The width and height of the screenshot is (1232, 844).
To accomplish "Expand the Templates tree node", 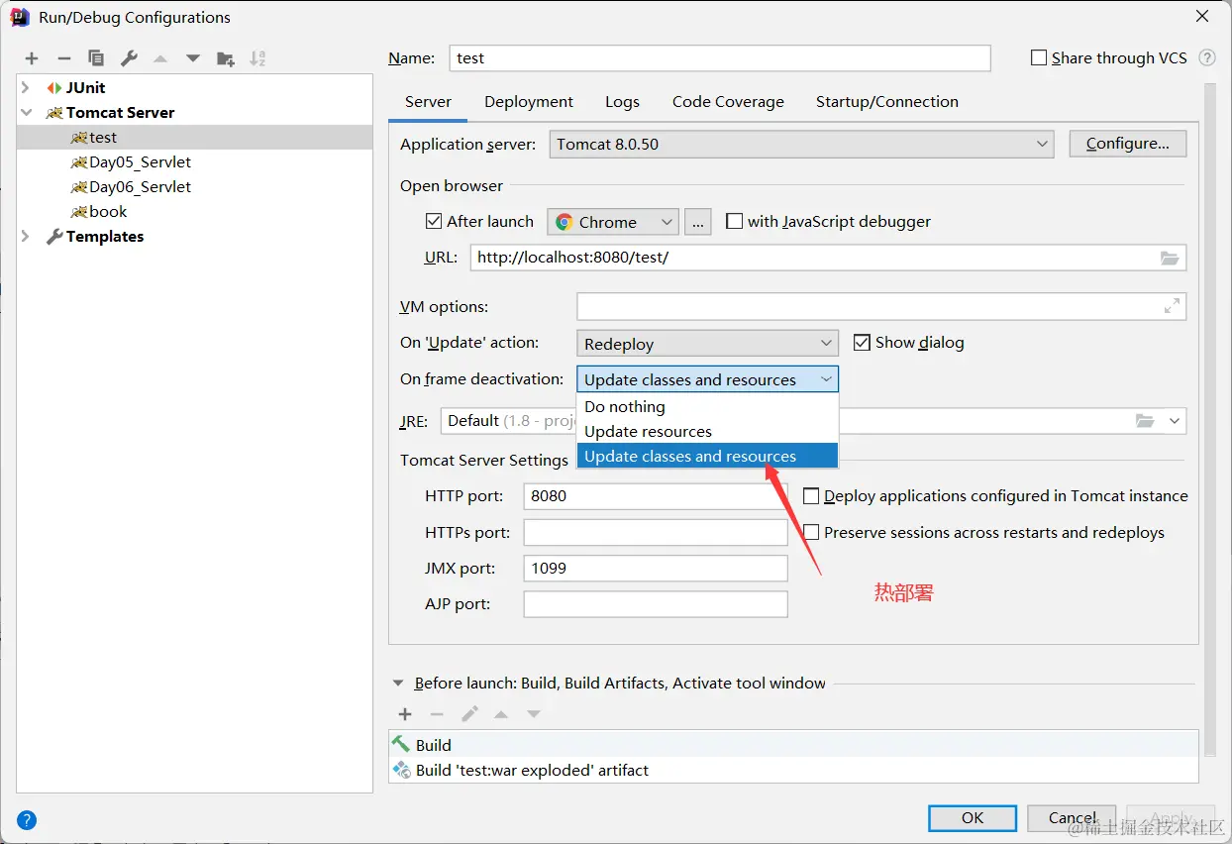I will pyautogui.click(x=26, y=237).
